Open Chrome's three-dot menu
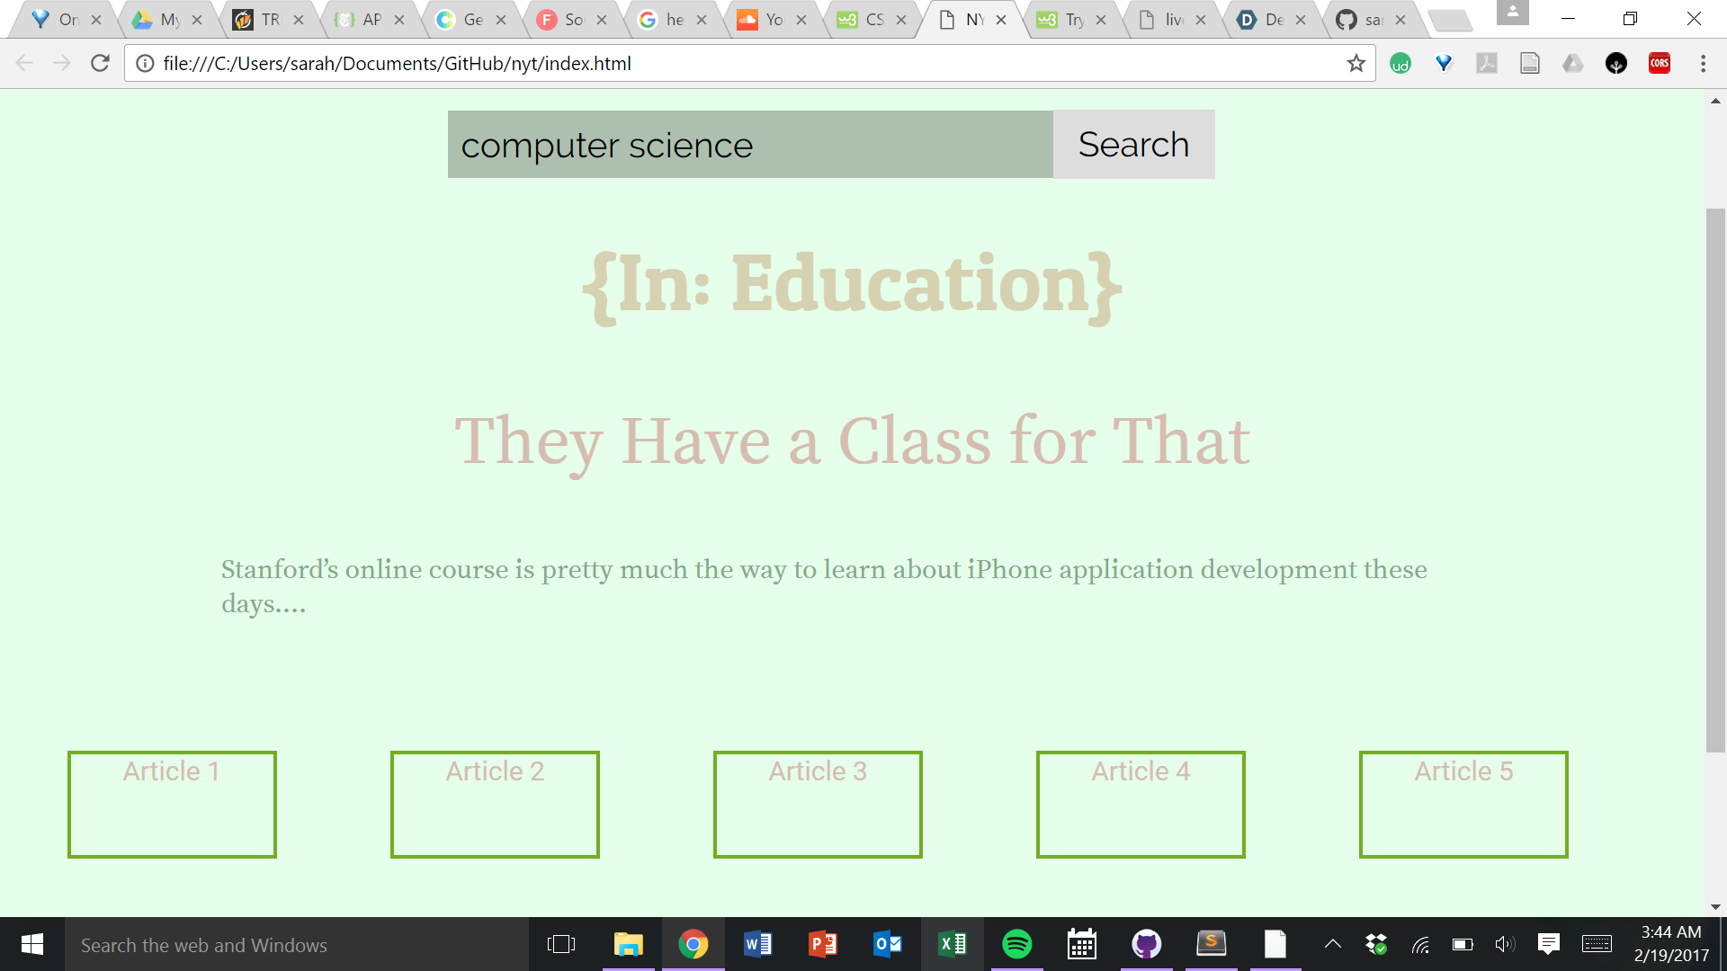 pyautogui.click(x=1703, y=63)
